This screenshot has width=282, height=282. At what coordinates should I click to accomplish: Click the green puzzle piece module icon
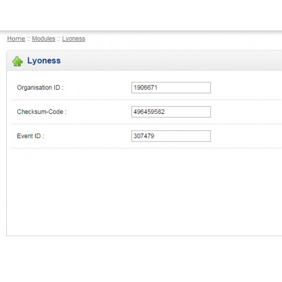pyautogui.click(x=17, y=61)
